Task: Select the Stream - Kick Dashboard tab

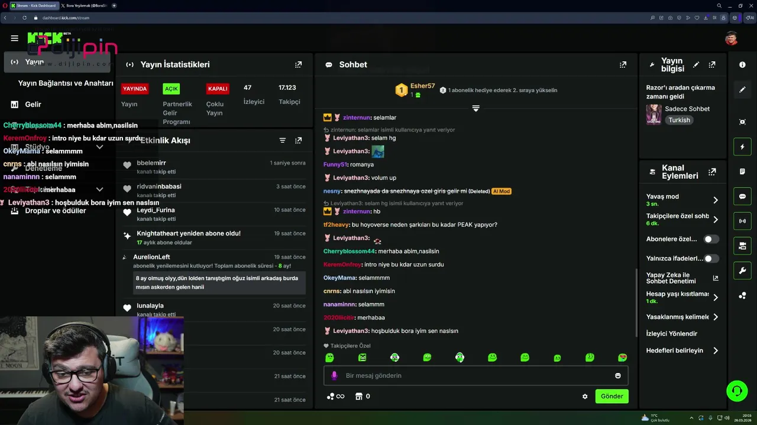Action: click(34, 5)
